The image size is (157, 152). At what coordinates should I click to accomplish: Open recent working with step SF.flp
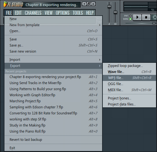click(53, 119)
